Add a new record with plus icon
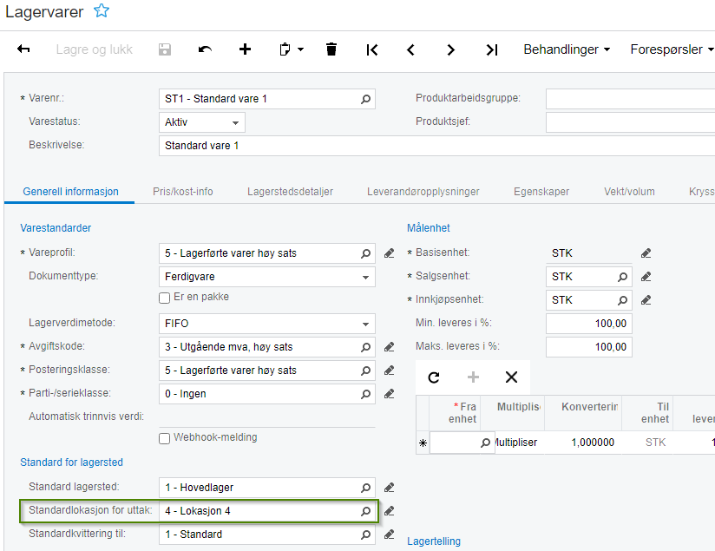715x551 pixels. (246, 49)
